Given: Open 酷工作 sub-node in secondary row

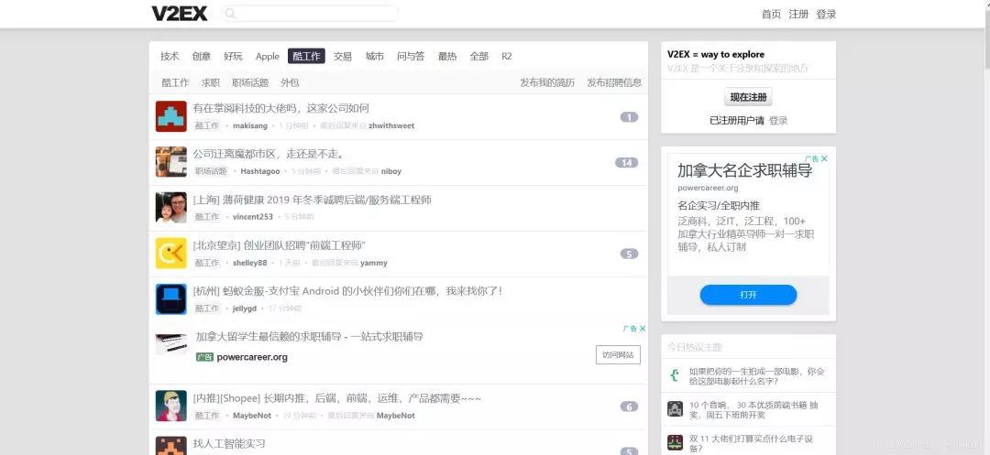Looking at the screenshot, I should tap(175, 82).
